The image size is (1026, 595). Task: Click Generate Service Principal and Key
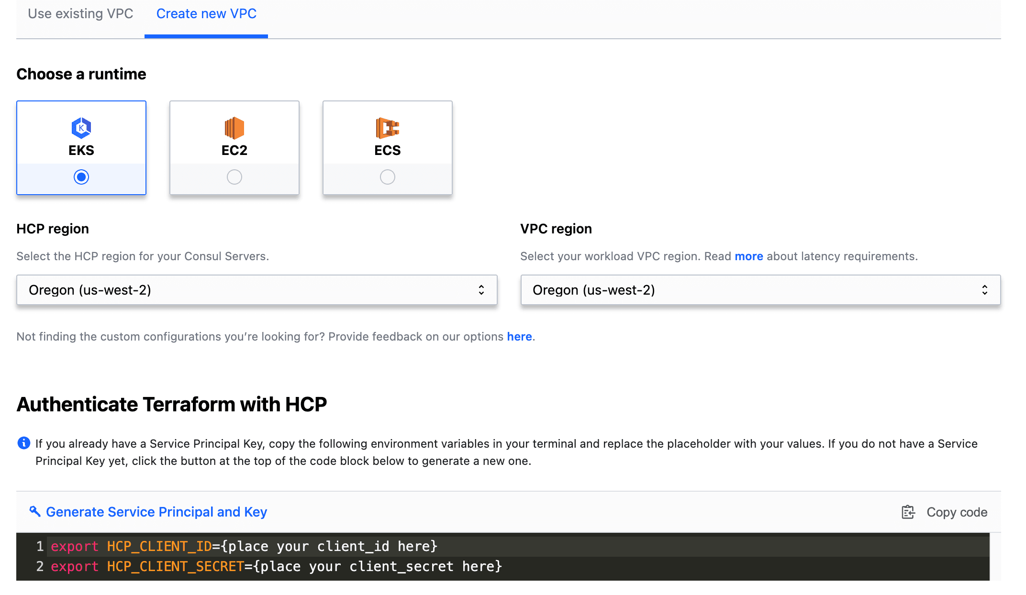[156, 511]
